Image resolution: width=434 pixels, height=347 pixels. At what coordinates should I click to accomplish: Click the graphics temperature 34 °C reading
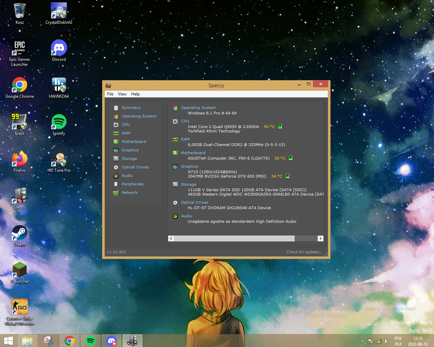[277, 176]
